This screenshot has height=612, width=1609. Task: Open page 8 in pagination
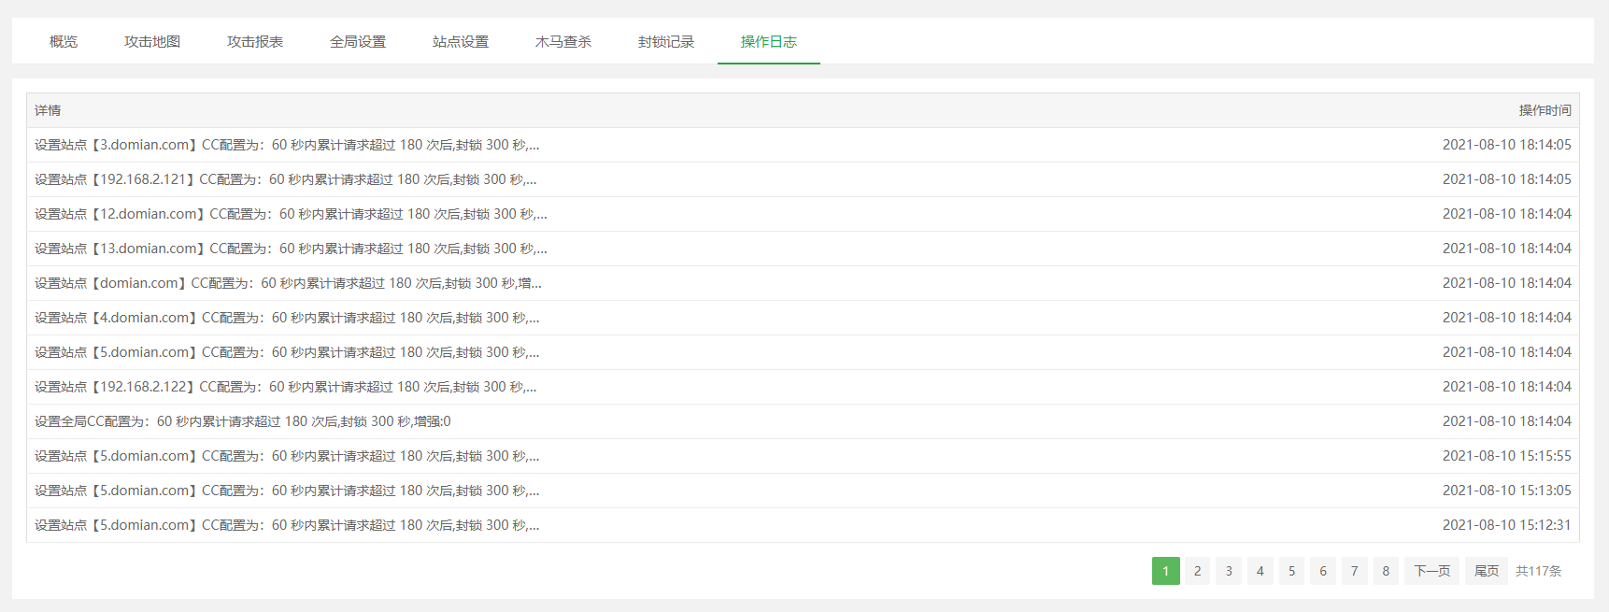pyautogui.click(x=1386, y=571)
